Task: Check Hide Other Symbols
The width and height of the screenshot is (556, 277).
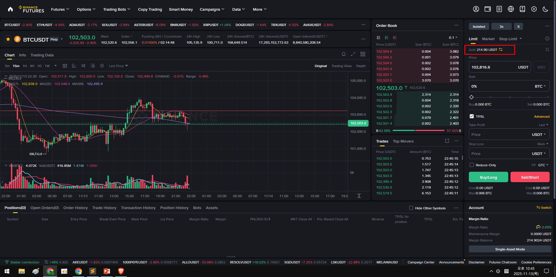Action: tap(411, 208)
